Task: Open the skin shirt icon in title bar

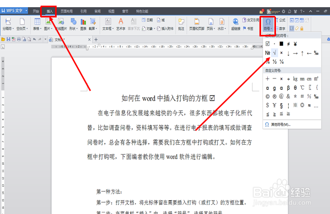Action: tap(296, 11)
